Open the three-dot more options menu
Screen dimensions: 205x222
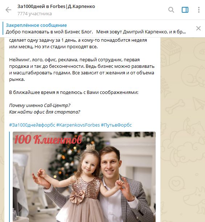199,10
